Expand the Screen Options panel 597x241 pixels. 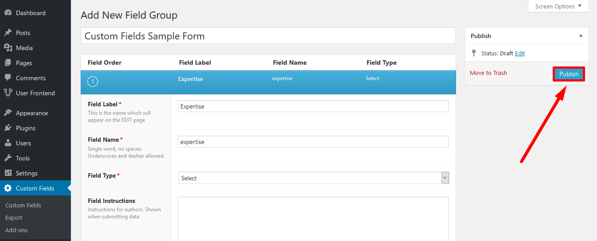click(558, 6)
